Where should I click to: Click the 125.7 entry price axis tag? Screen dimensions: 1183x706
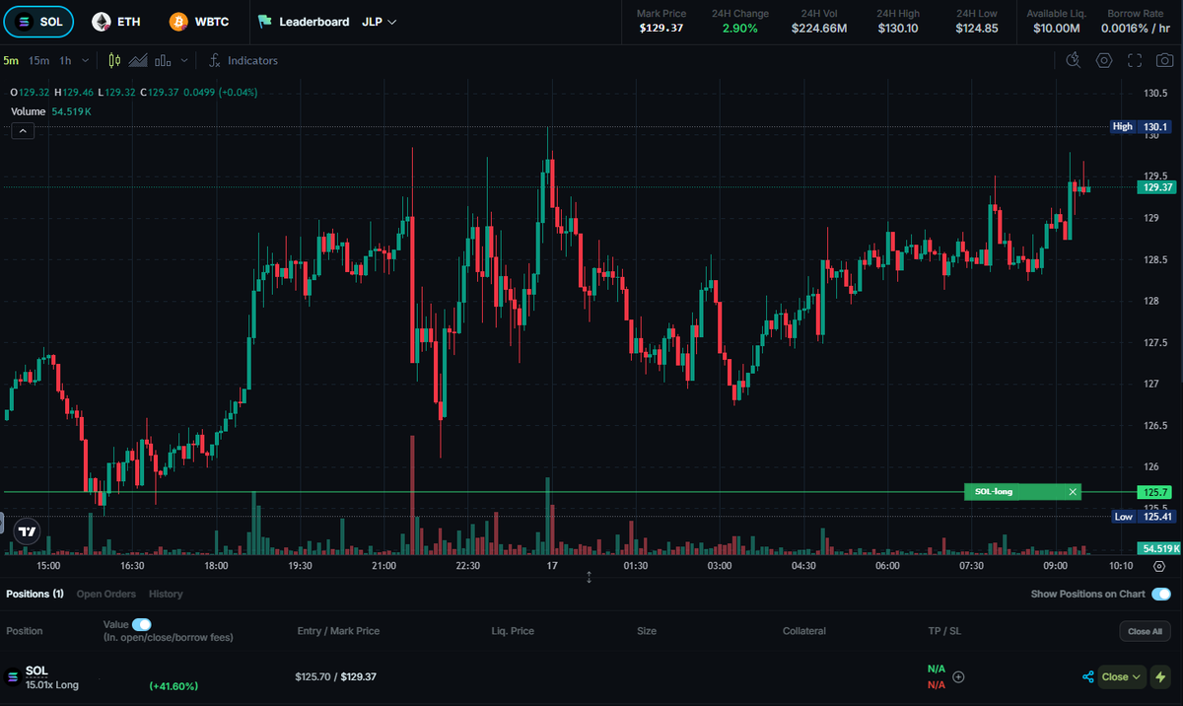[x=1156, y=491]
